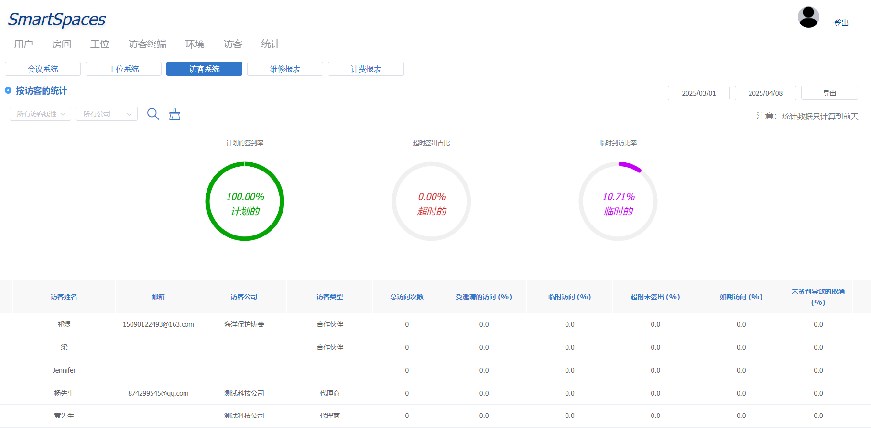Image resolution: width=871 pixels, height=428 pixels.
Task: Click the 导出 export button
Action: click(x=829, y=93)
